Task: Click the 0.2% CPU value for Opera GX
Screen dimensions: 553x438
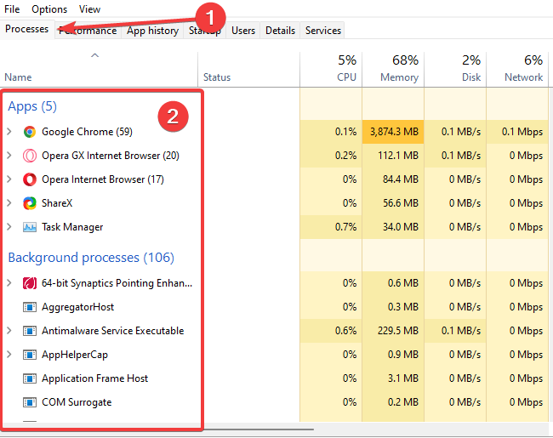Action: pyautogui.click(x=345, y=156)
